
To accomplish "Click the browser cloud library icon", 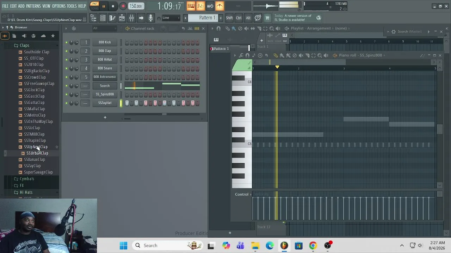I will [x=43, y=36].
